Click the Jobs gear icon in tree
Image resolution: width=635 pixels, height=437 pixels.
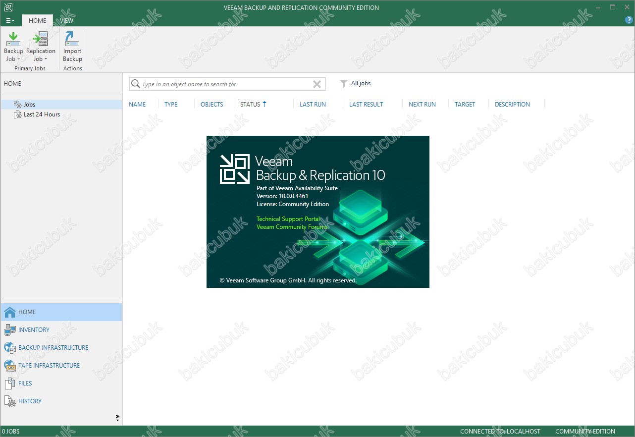[18, 105]
